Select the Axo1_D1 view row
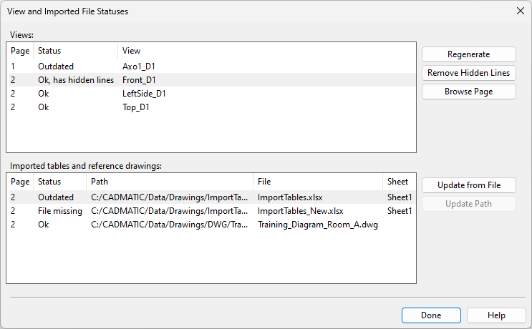This screenshot has height=329, width=532. click(x=139, y=67)
